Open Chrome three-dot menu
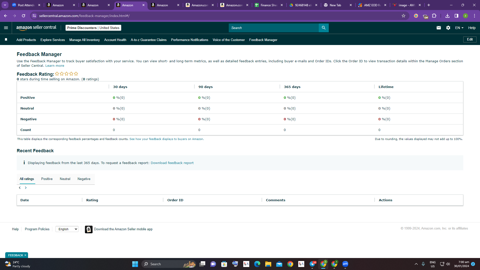The width and height of the screenshot is (480, 270). [x=474, y=16]
